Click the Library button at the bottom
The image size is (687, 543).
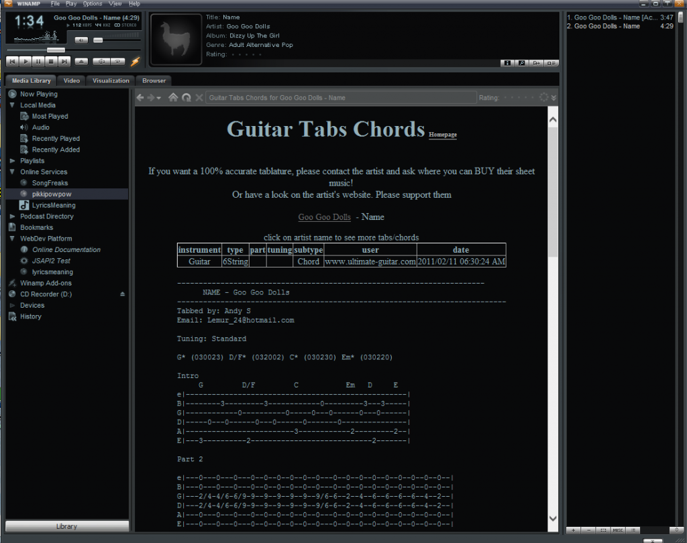coord(66,526)
